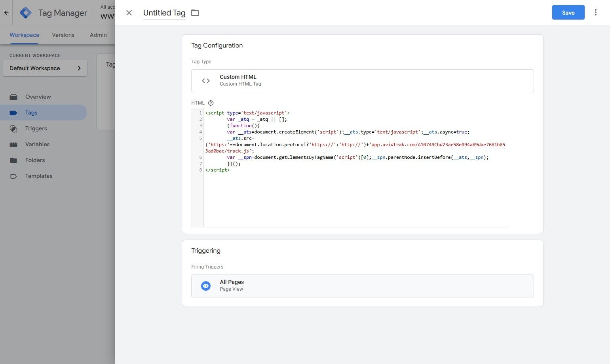
Task: Open Folders from the sidebar
Action: pyautogui.click(x=35, y=160)
